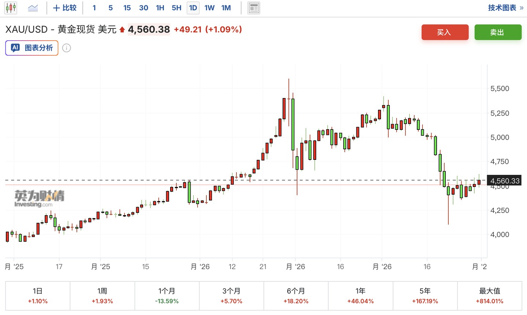Switch to the 1H timeframe
Image resolution: width=527 pixels, height=315 pixels.
[x=160, y=8]
